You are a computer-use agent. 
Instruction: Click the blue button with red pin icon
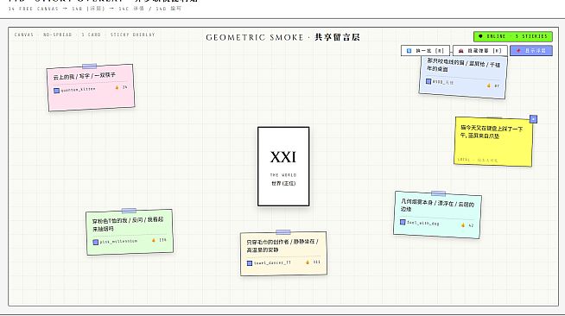531,51
